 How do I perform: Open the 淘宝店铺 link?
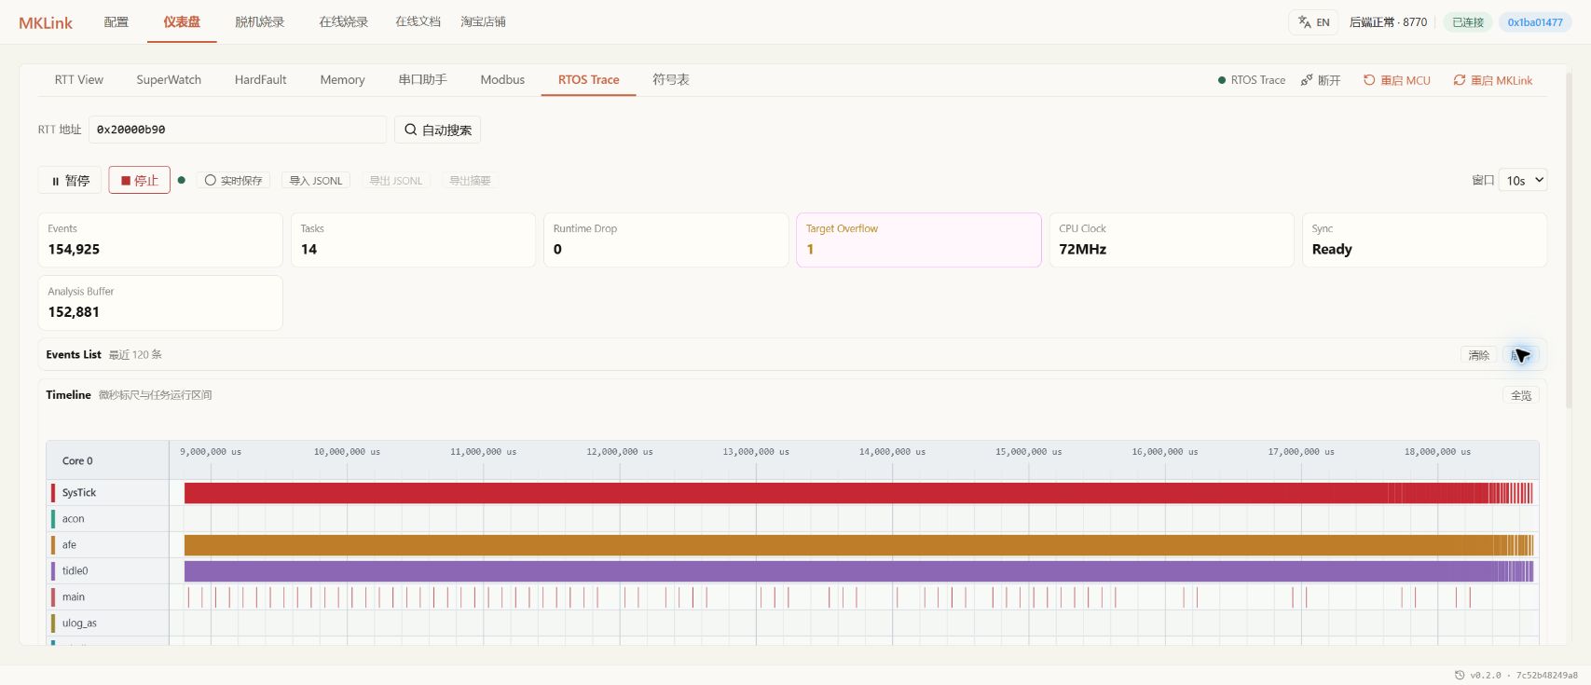483,21
